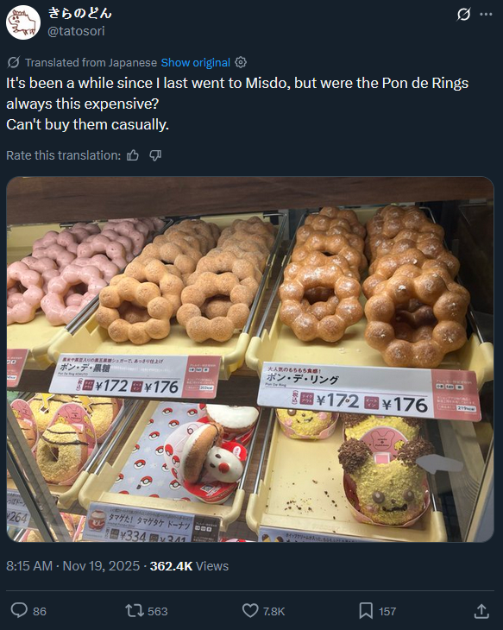
Task: Open the reply comment icon
Action: (19, 610)
